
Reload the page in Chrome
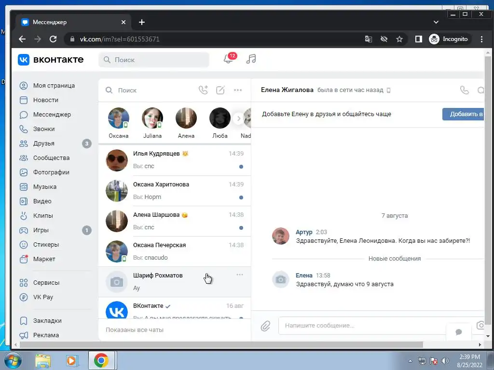click(x=53, y=39)
